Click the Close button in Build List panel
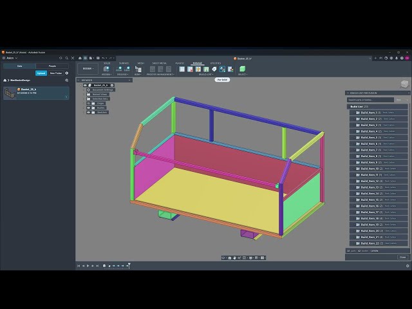Viewport: 412px width, 309px height. click(x=402, y=257)
